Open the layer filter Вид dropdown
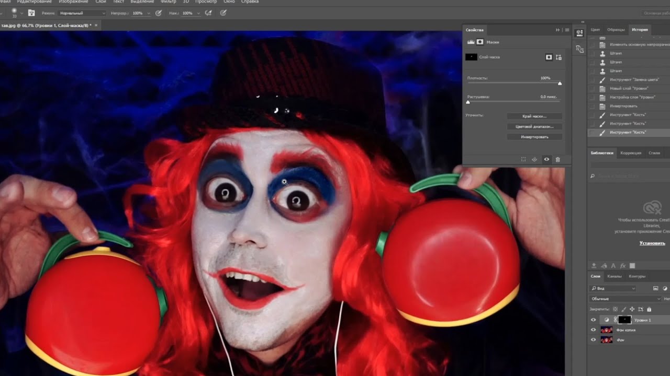670x376 pixels. point(613,288)
